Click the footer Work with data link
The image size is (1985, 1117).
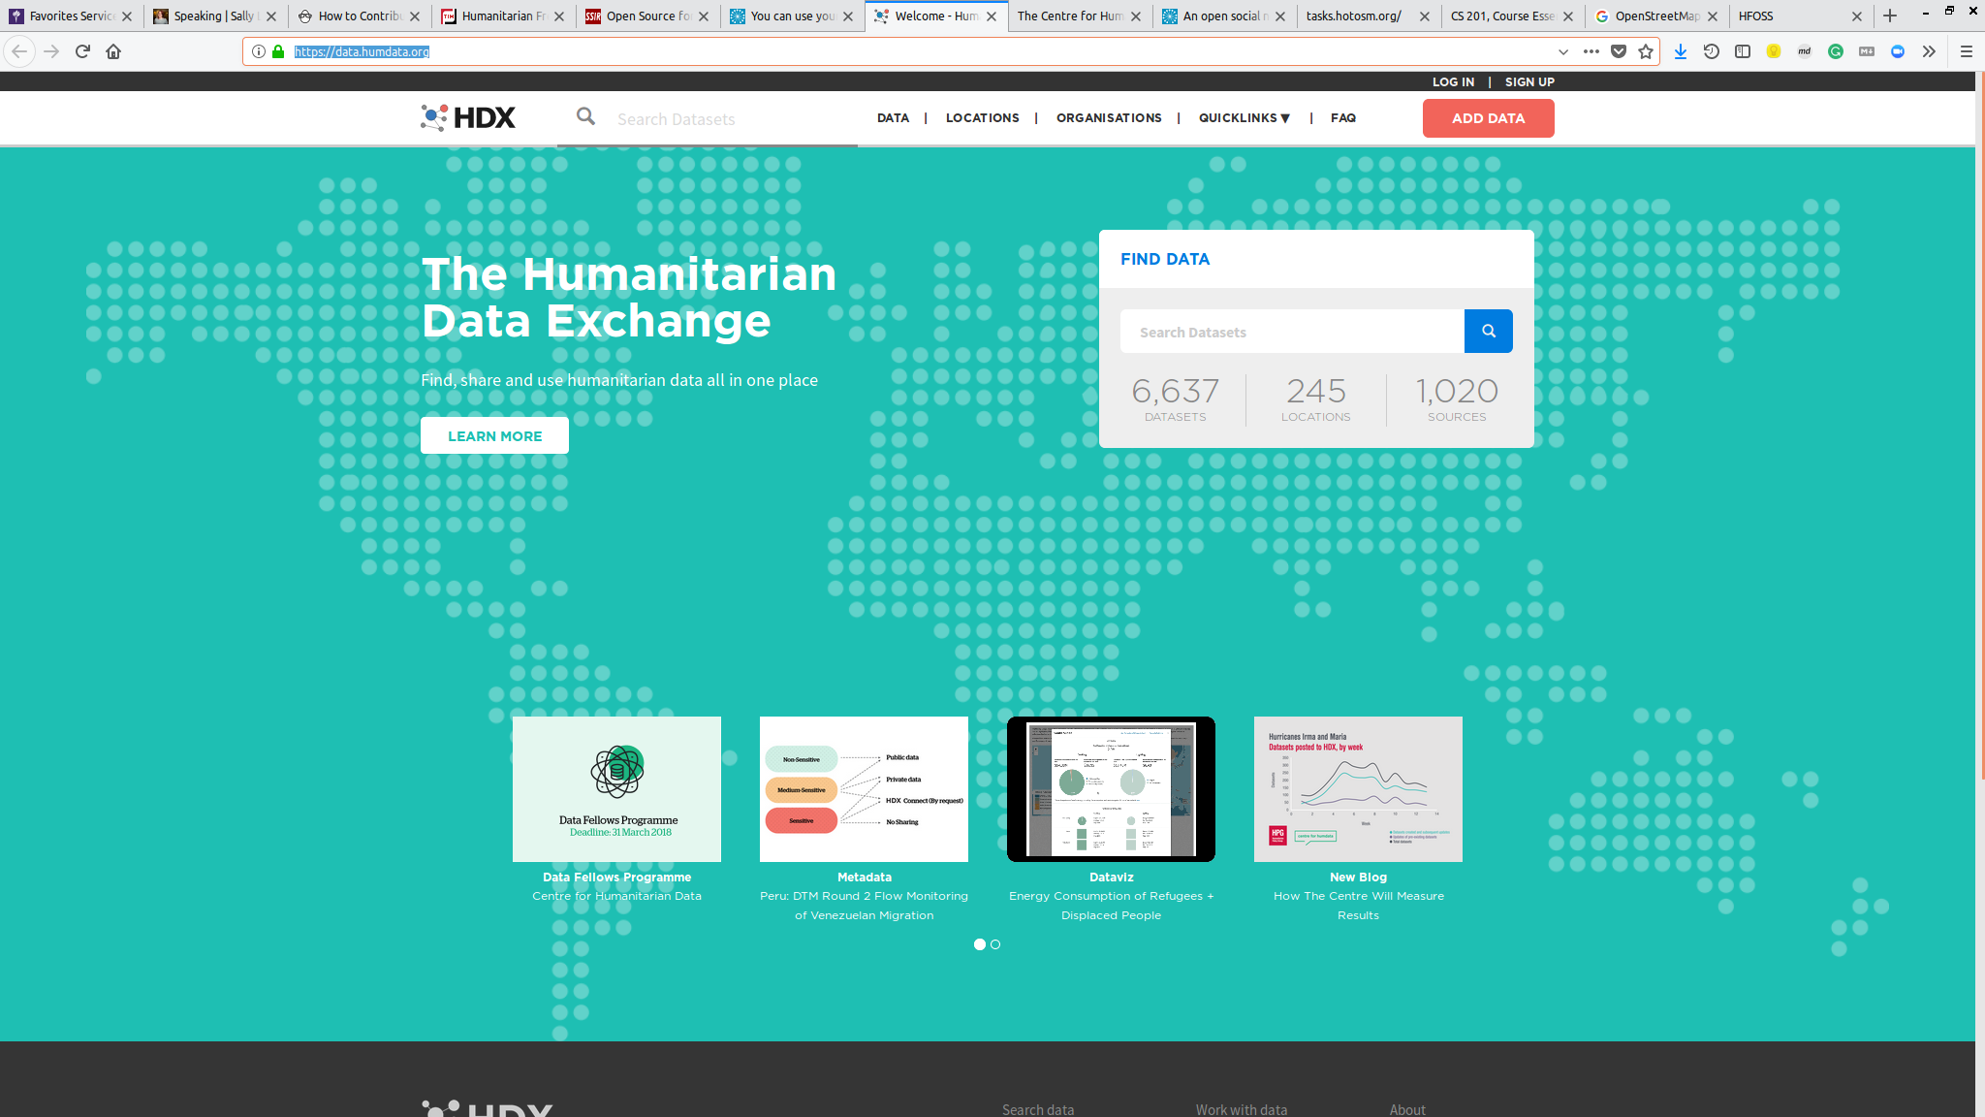pos(1241,1109)
